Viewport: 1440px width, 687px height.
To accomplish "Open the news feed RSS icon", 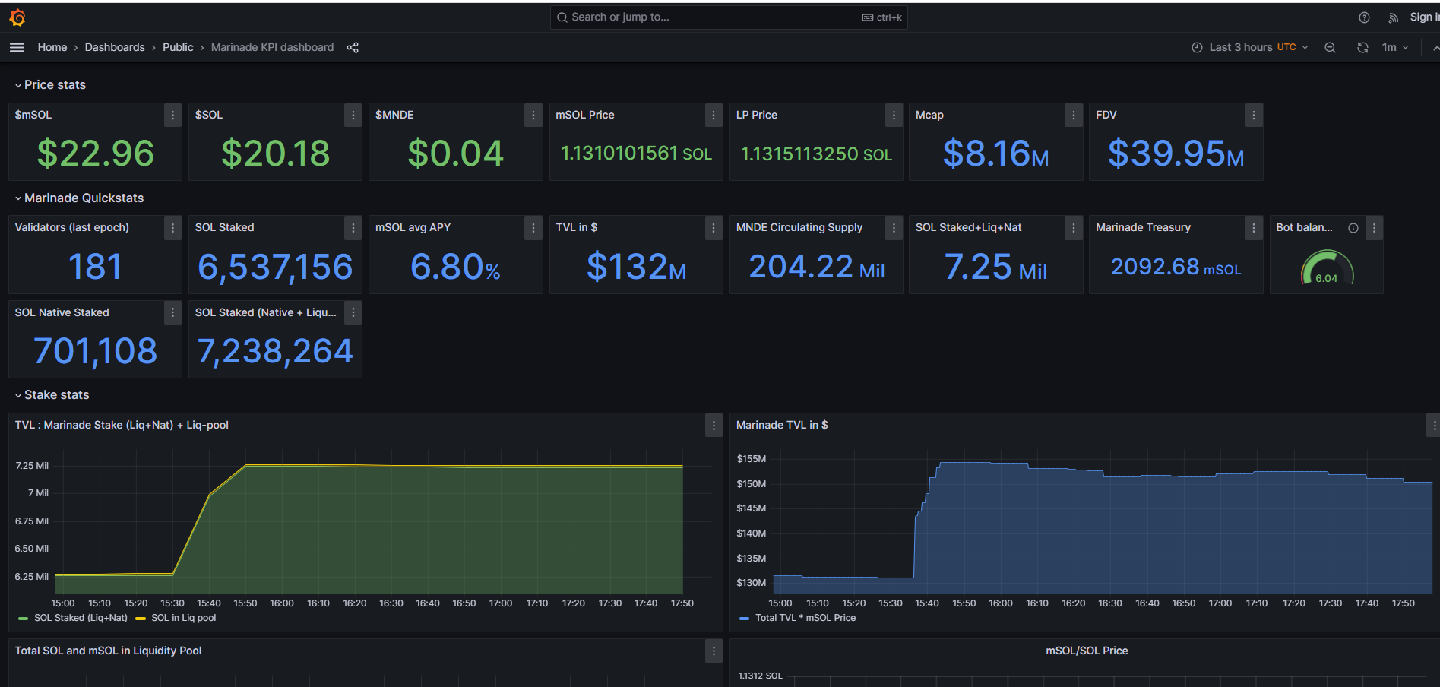I will tap(1393, 17).
